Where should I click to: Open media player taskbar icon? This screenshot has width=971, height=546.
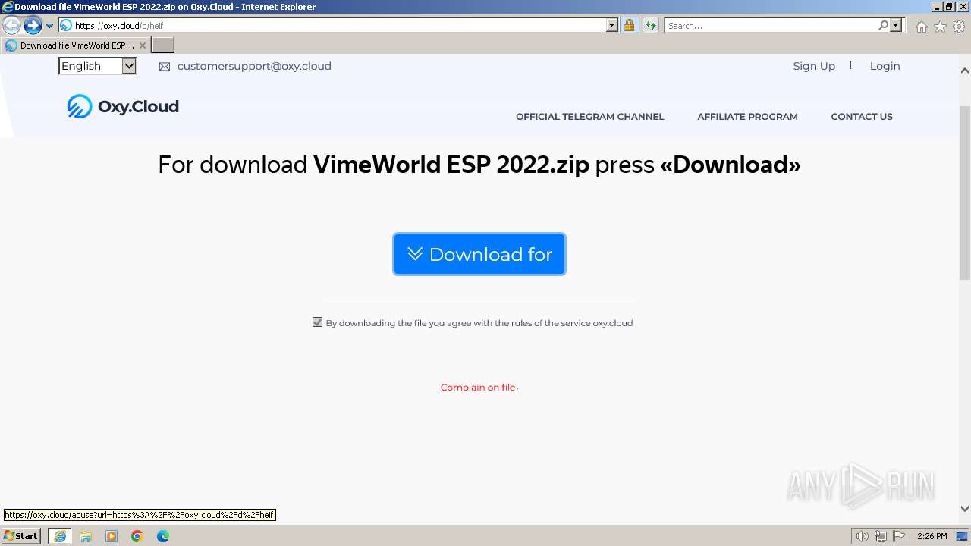tap(112, 536)
